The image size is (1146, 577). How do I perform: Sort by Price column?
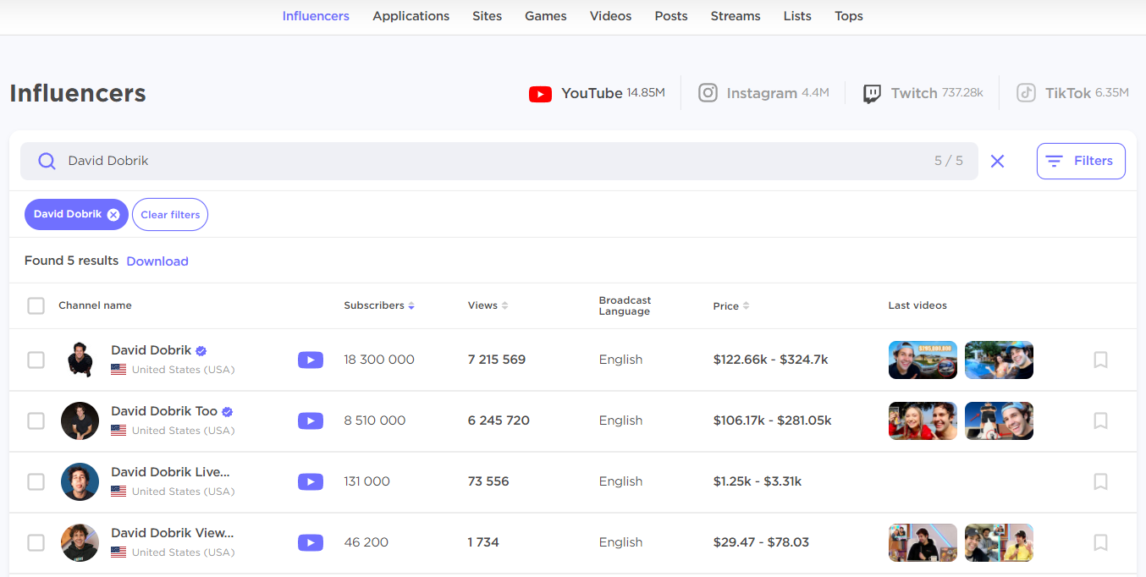tap(731, 306)
